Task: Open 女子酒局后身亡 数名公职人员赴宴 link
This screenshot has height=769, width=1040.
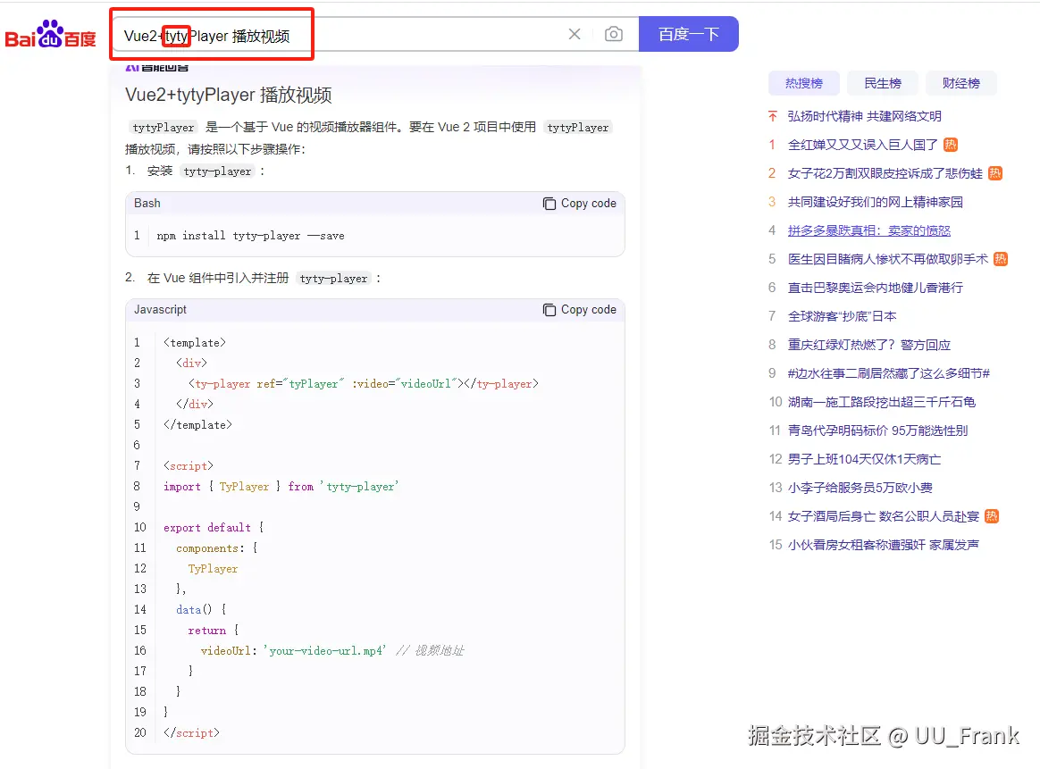Action: click(884, 515)
